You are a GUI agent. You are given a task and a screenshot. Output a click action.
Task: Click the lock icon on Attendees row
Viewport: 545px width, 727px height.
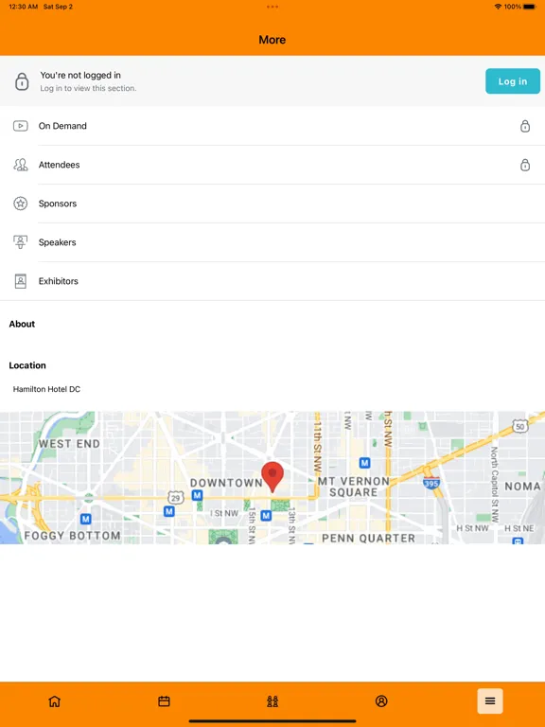pos(525,165)
